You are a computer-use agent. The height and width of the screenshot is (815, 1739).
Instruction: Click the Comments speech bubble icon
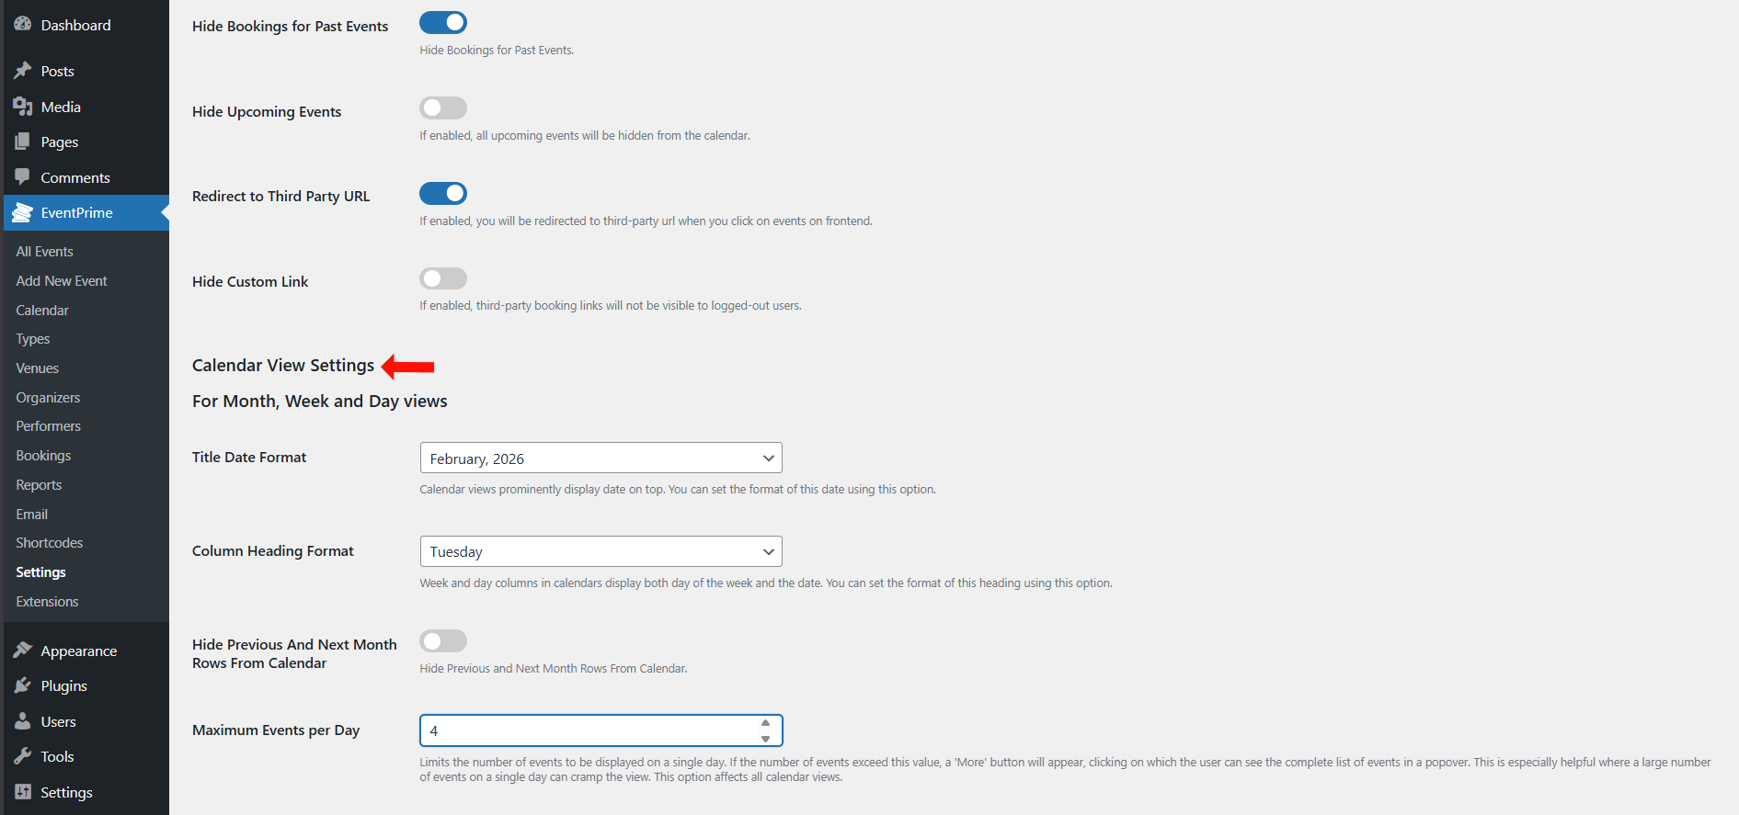[23, 176]
